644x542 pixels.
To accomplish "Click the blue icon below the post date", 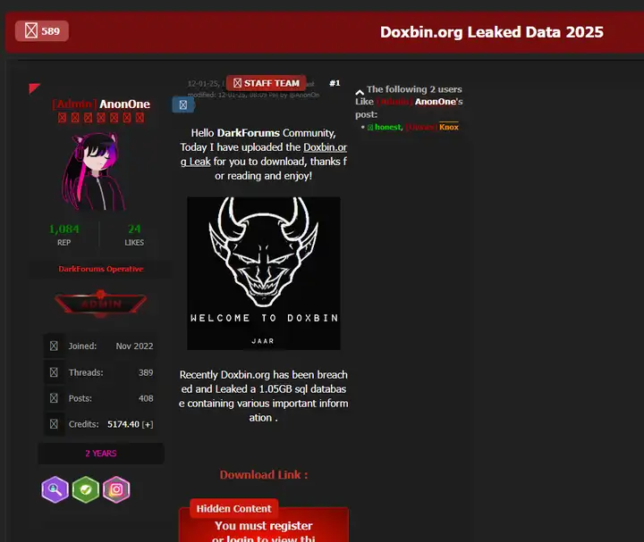I will coord(183,105).
